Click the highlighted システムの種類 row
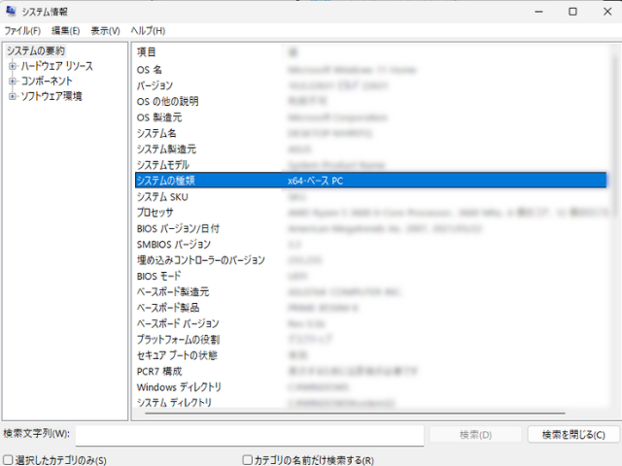Image resolution: width=622 pixels, height=466 pixels. [x=370, y=181]
